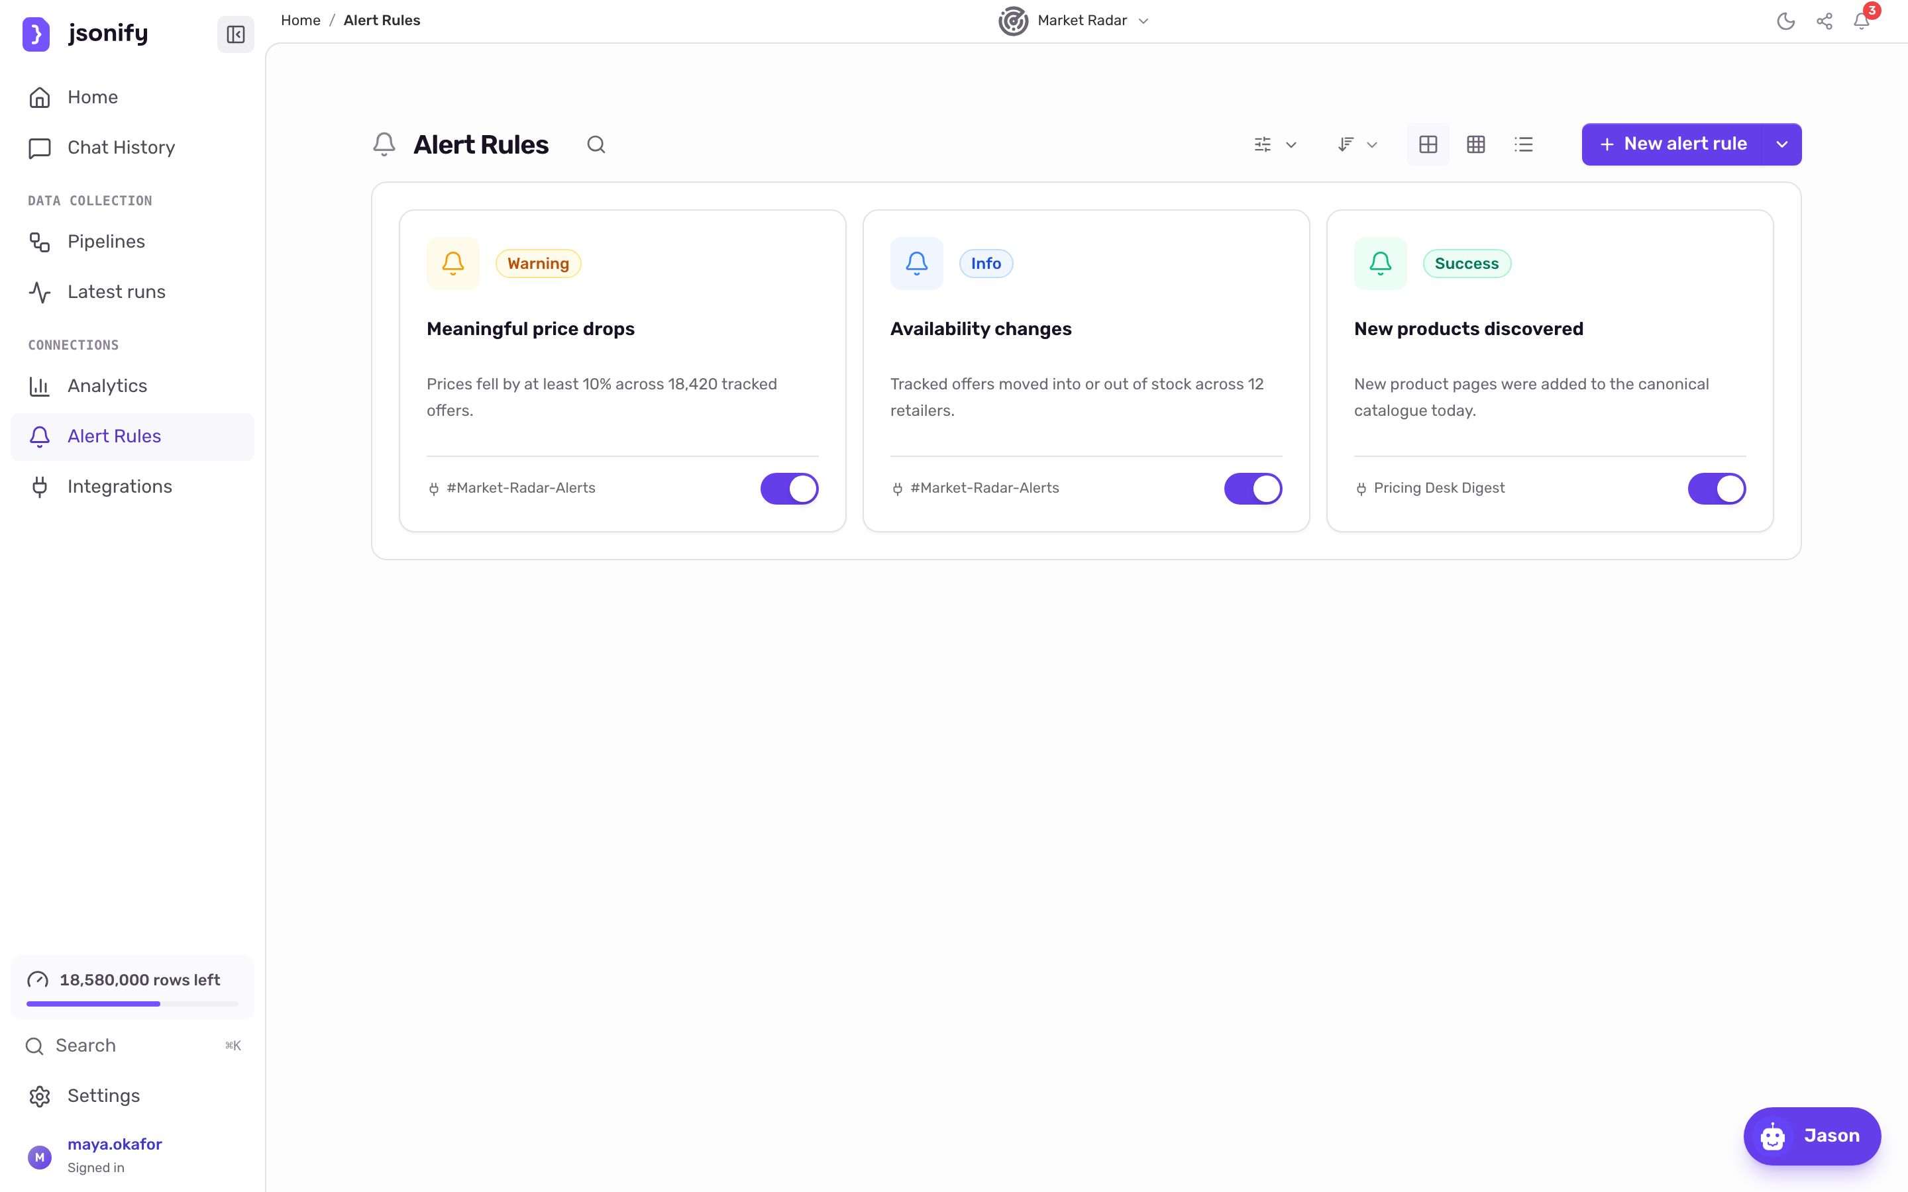Viewport: 1908px width, 1192px height.
Task: Click the plug icon beside Pricing Desk Digest
Action: [1361, 489]
